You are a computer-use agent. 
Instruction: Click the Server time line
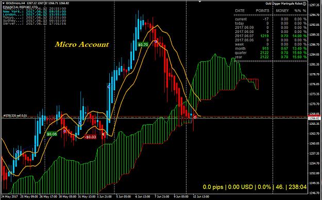(35, 24)
